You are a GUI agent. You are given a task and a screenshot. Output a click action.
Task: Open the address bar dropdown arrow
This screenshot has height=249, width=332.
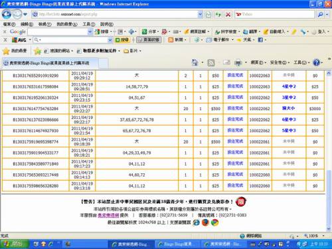pos(200,15)
